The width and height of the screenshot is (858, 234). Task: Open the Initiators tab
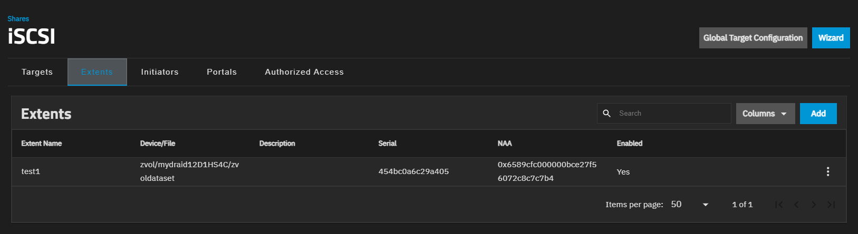click(160, 72)
